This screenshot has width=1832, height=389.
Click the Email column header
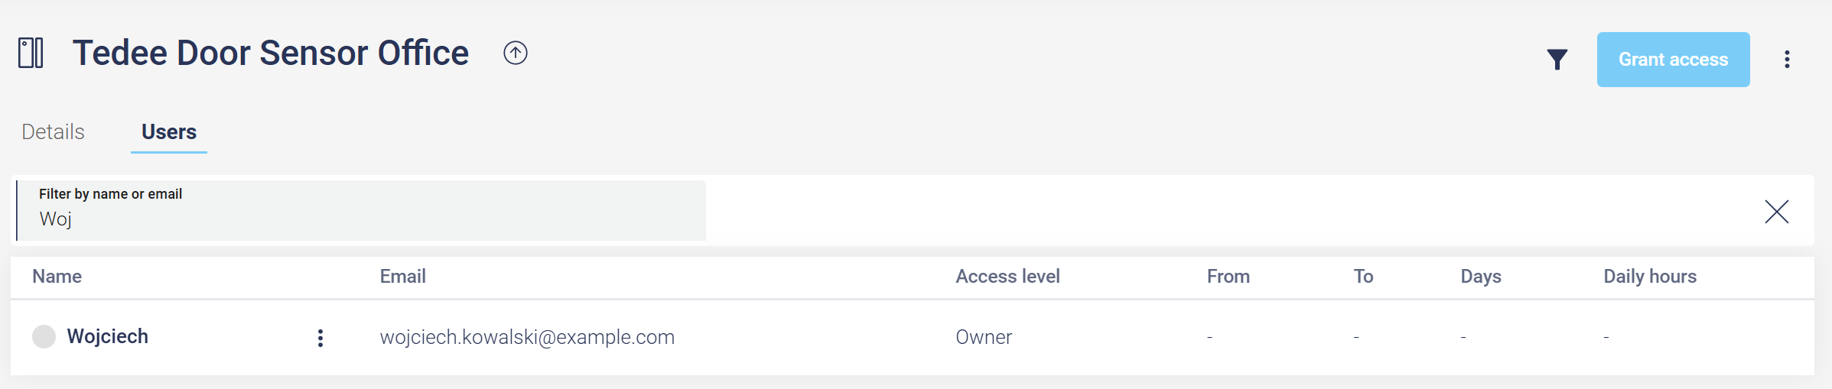click(403, 277)
